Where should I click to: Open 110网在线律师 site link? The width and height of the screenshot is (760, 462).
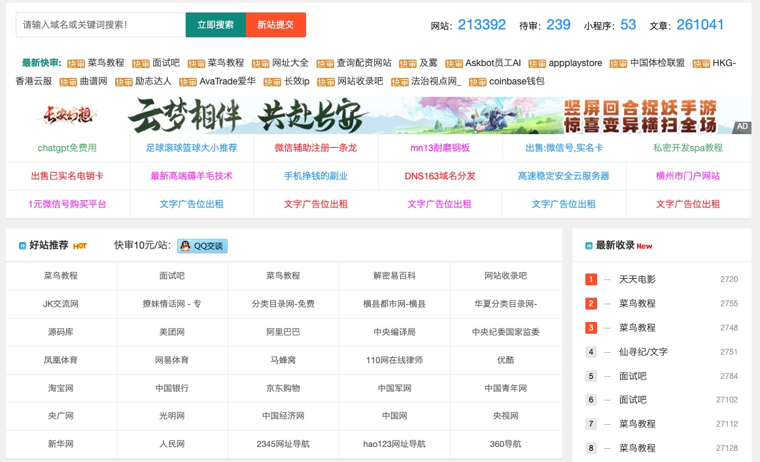point(394,360)
